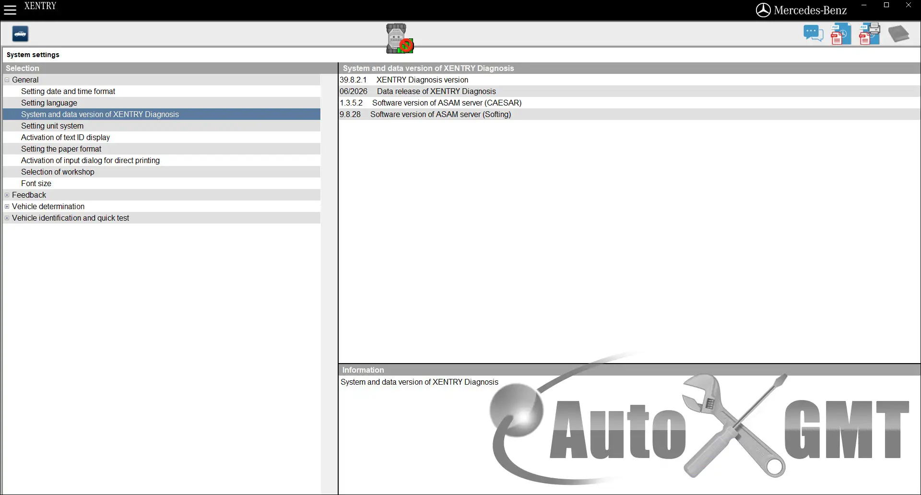Click the General label in tree
Viewport: 921px width, 495px height.
coord(25,80)
